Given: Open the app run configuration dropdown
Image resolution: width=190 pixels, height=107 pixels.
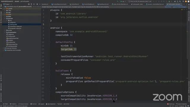Looking at the screenshot, I should pyautogui.click(x=123, y=1).
